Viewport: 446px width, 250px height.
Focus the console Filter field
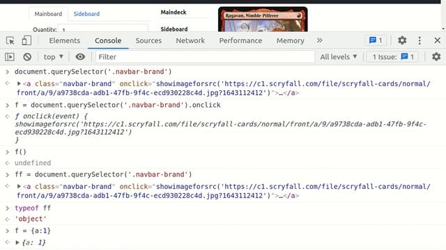pyautogui.click(x=205, y=57)
